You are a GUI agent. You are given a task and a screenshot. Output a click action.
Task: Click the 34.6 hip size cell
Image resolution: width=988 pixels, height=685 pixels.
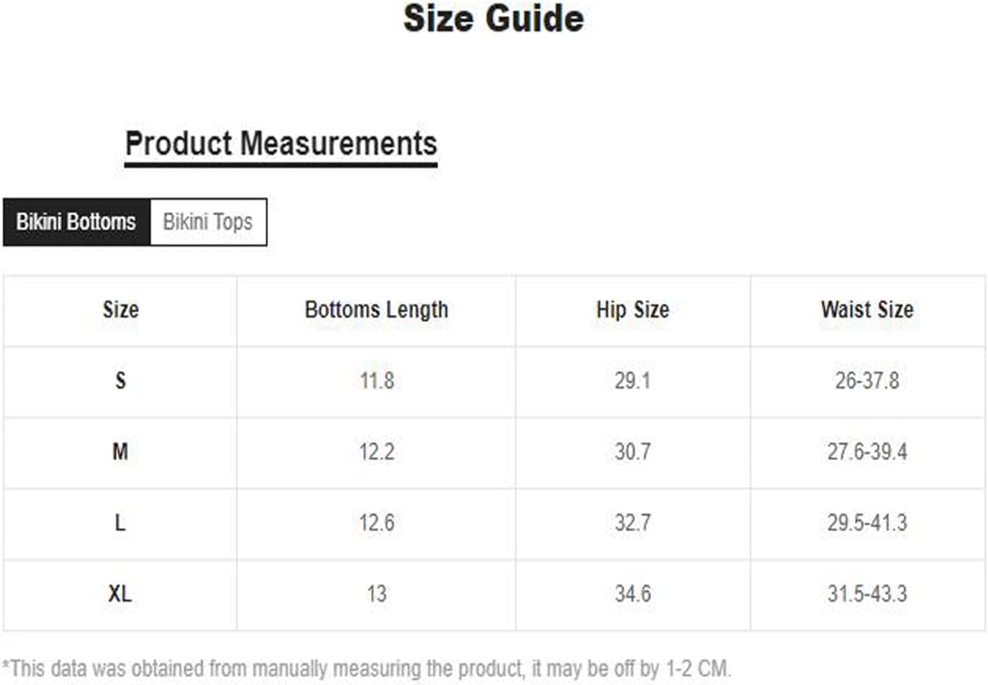[x=633, y=594]
